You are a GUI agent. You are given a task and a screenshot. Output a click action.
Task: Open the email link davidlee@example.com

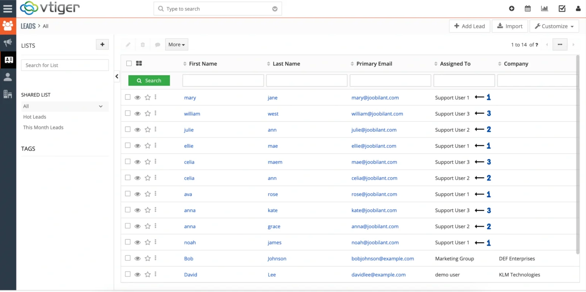click(378, 274)
